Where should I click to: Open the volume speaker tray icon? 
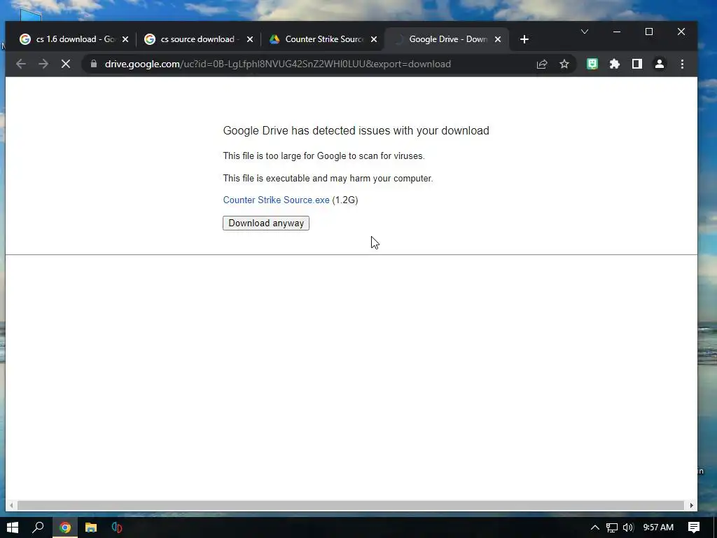628,527
